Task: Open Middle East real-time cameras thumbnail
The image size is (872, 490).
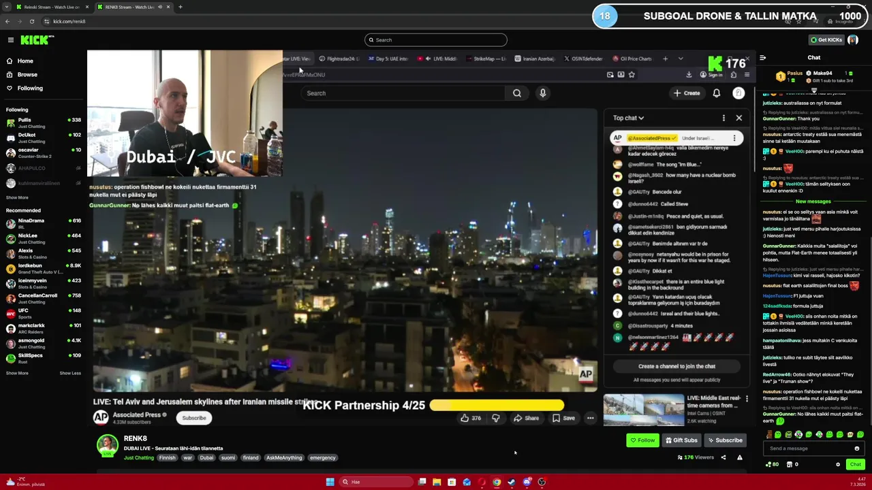Action: point(644,410)
